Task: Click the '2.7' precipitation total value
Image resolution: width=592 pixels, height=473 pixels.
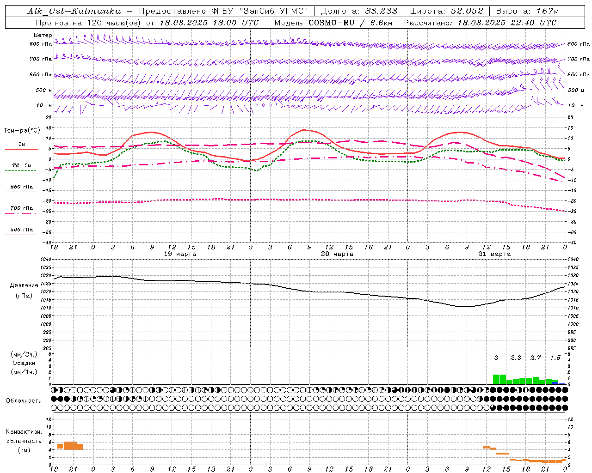Action: [x=536, y=358]
